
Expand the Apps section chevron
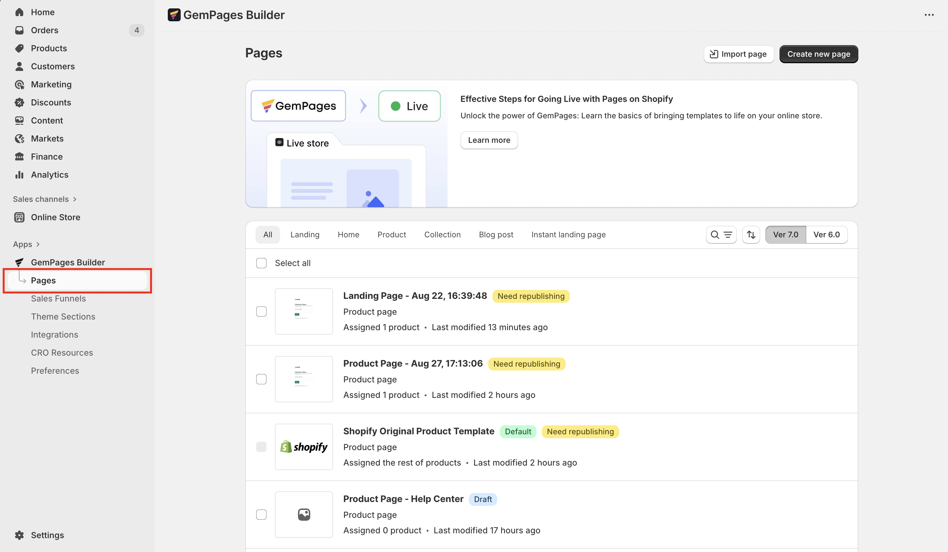(x=38, y=244)
